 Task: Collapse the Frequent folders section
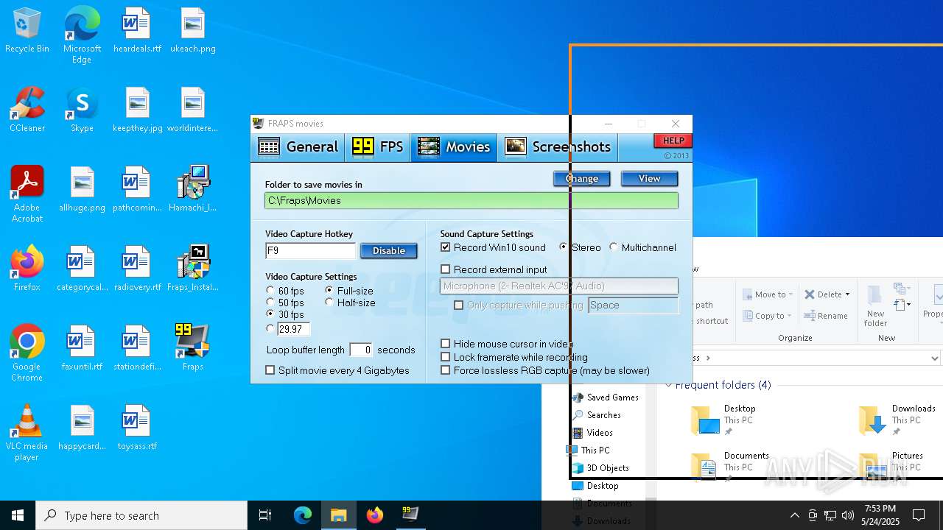tap(669, 385)
